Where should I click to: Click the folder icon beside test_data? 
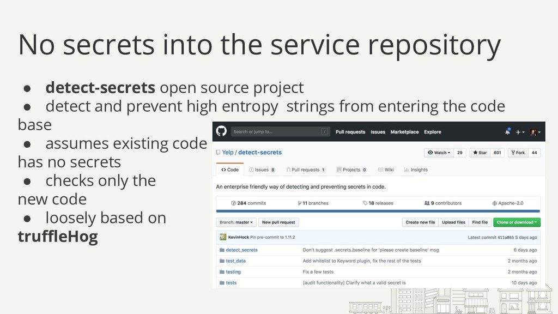pos(222,261)
